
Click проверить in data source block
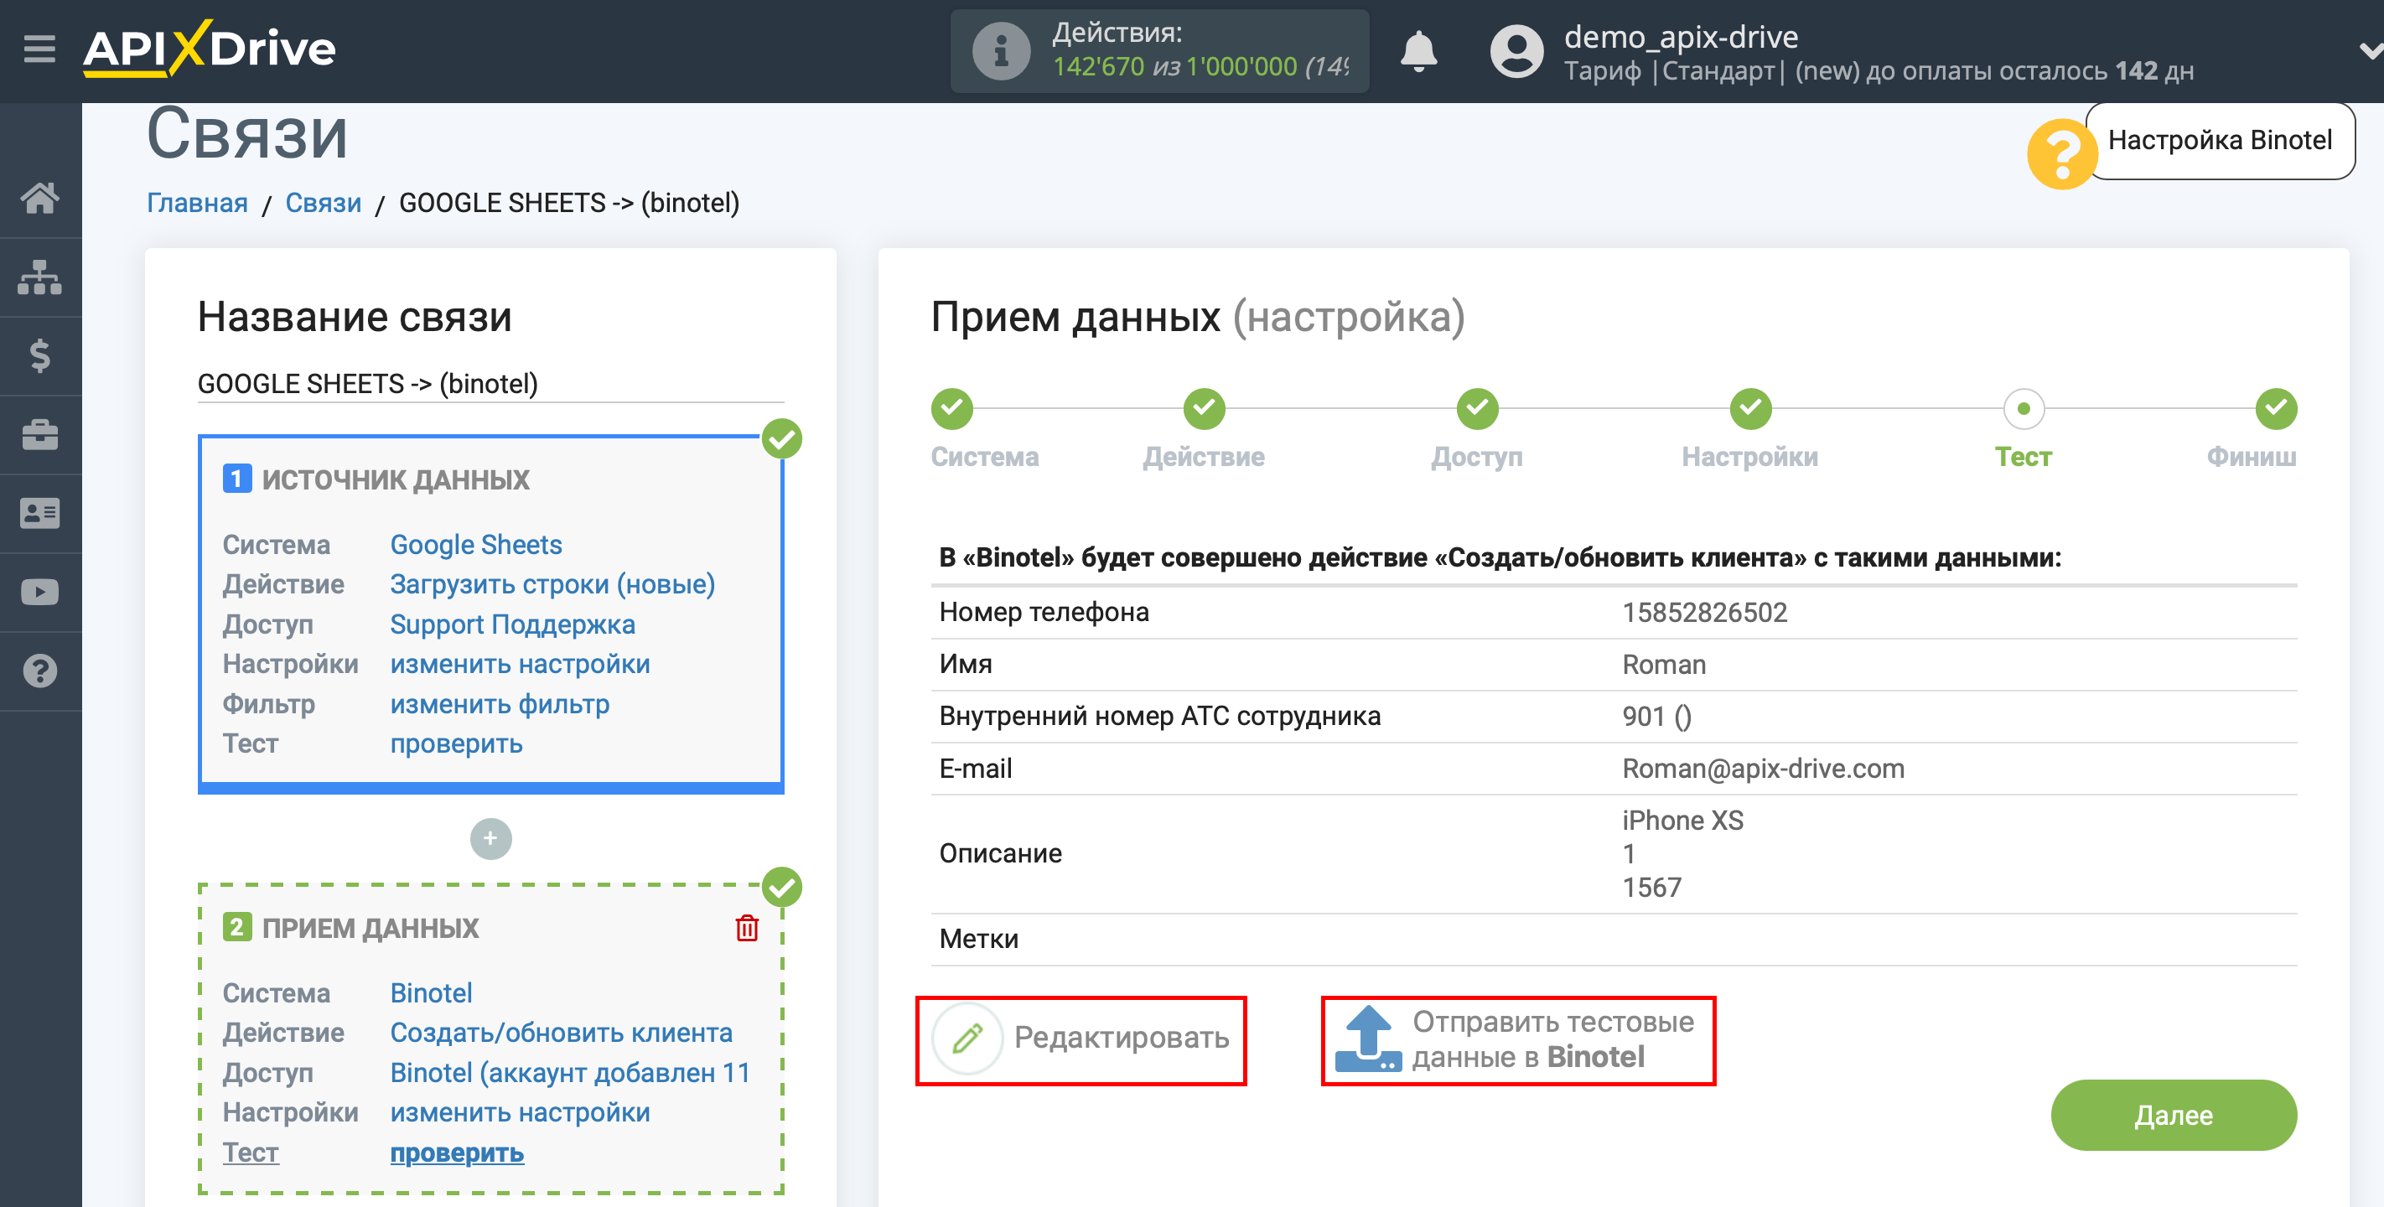click(x=456, y=743)
